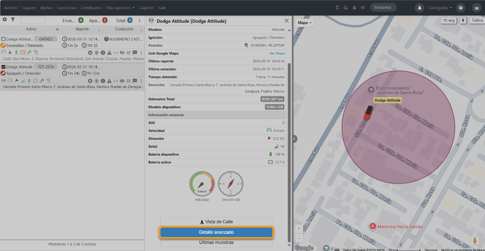Screen dimensions: 485x251
Task: Toggle eye visibility for the TZT-257A asset
Action: (122, 80)
